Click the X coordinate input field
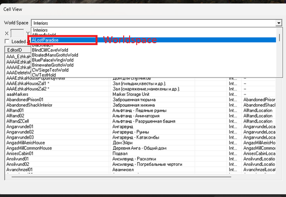This screenshot has width=286, height=197. 17,33
